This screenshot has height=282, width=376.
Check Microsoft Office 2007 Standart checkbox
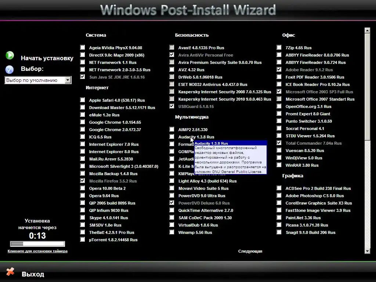click(x=279, y=99)
